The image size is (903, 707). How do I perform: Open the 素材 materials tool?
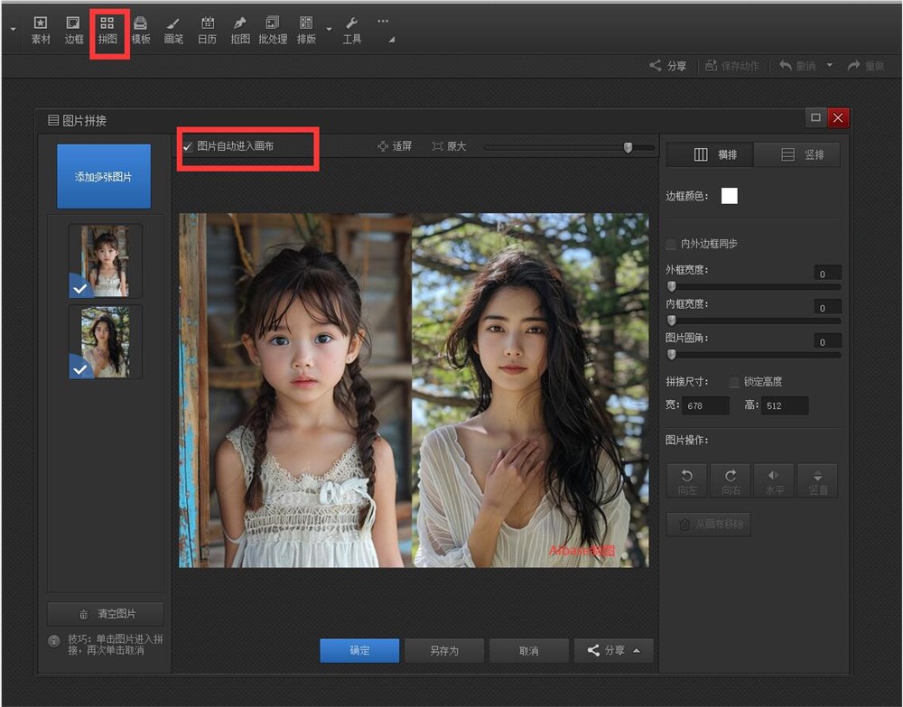pos(41,31)
